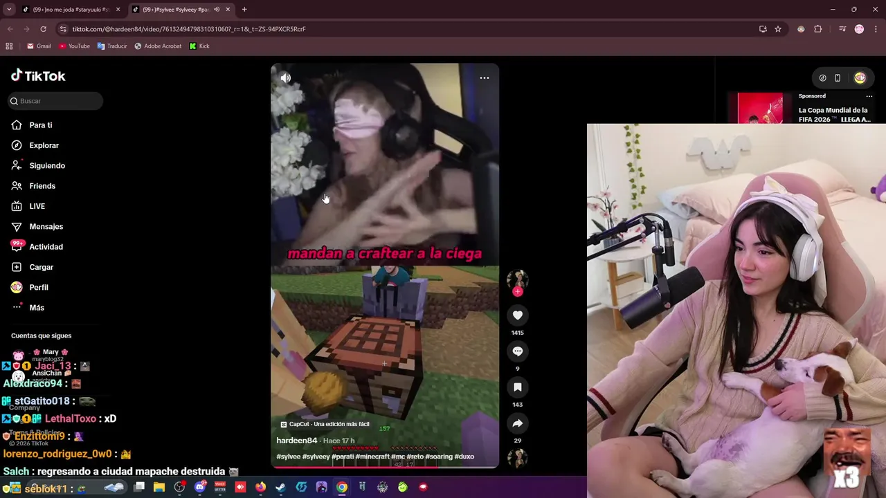Open Discord in taskbar
Screen dimensions: 886x498
click(x=200, y=487)
